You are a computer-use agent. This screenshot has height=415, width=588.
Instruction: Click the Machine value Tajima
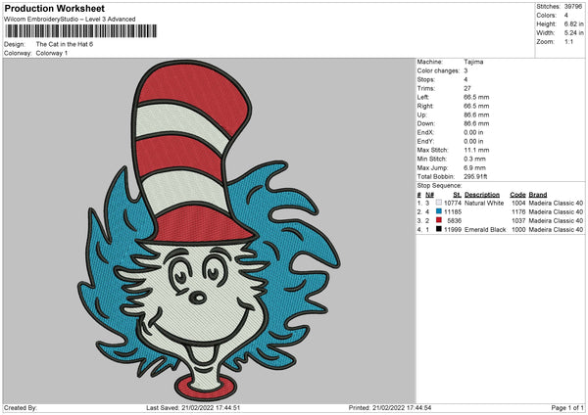point(473,62)
